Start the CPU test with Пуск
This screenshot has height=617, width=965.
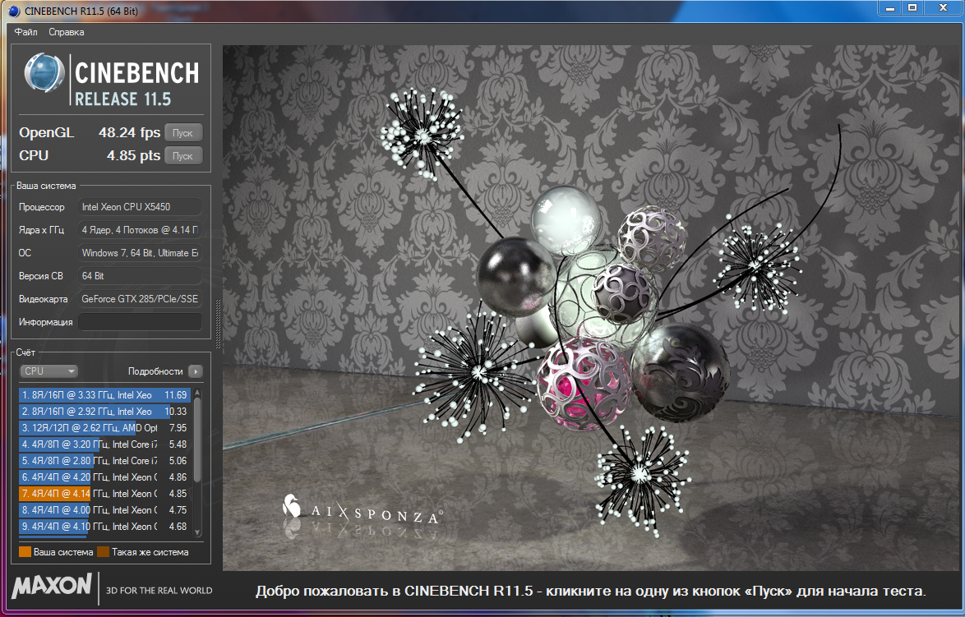[182, 155]
